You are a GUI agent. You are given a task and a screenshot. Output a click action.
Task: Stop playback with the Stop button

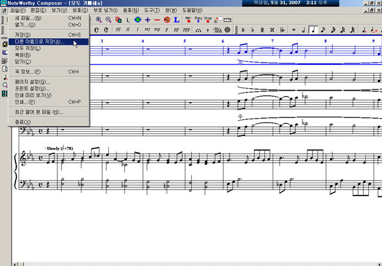click(208, 20)
